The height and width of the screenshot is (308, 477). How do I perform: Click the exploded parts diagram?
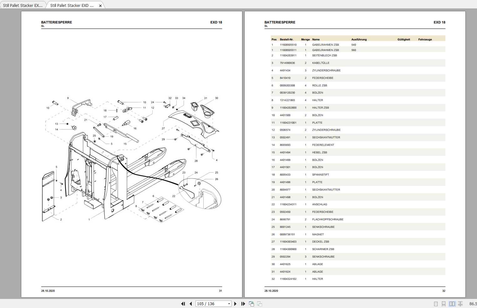tap(132, 159)
